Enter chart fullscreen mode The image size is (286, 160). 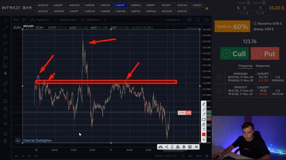pyautogui.click(x=198, y=20)
